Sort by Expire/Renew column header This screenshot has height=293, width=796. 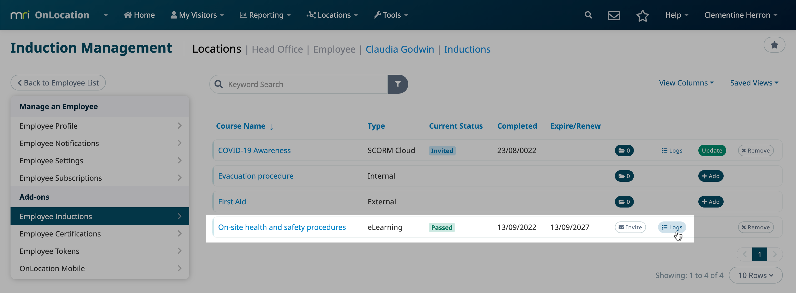click(575, 126)
